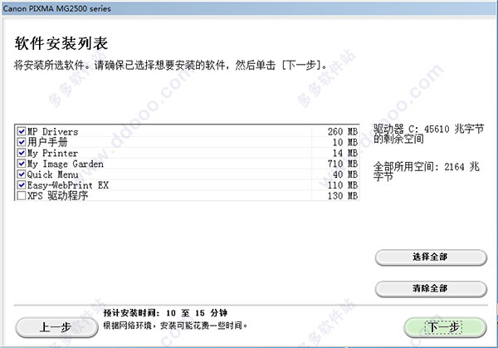Click the 130 MB size value

343,196
